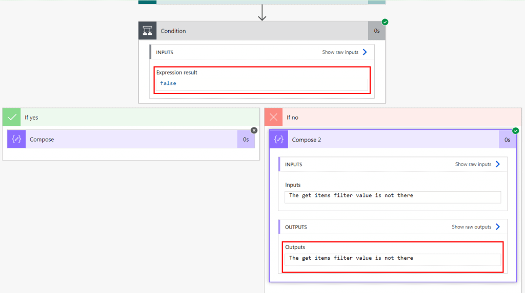The width and height of the screenshot is (525, 293).
Task: Expand Show raw inputs chevron in Condition
Action: click(x=365, y=52)
